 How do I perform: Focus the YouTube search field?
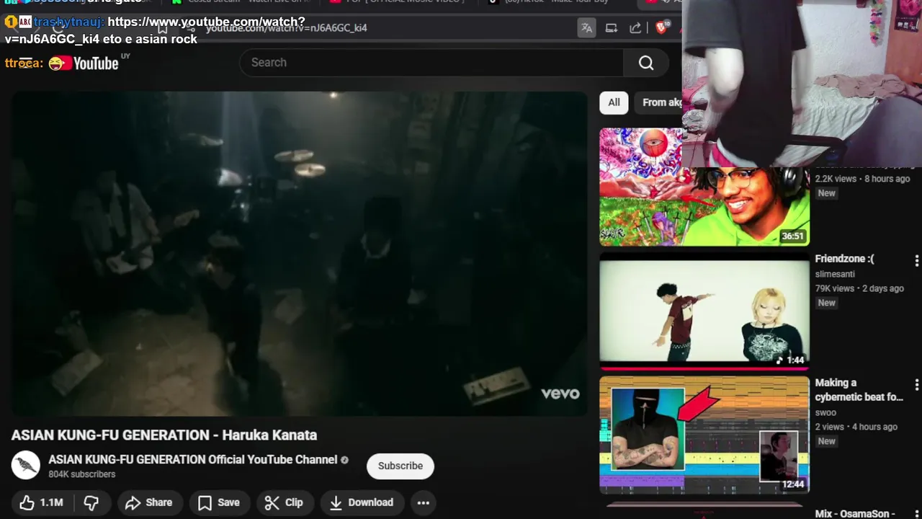(x=432, y=63)
